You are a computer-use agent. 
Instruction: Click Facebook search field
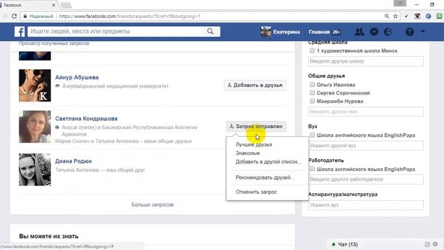[x=114, y=31]
